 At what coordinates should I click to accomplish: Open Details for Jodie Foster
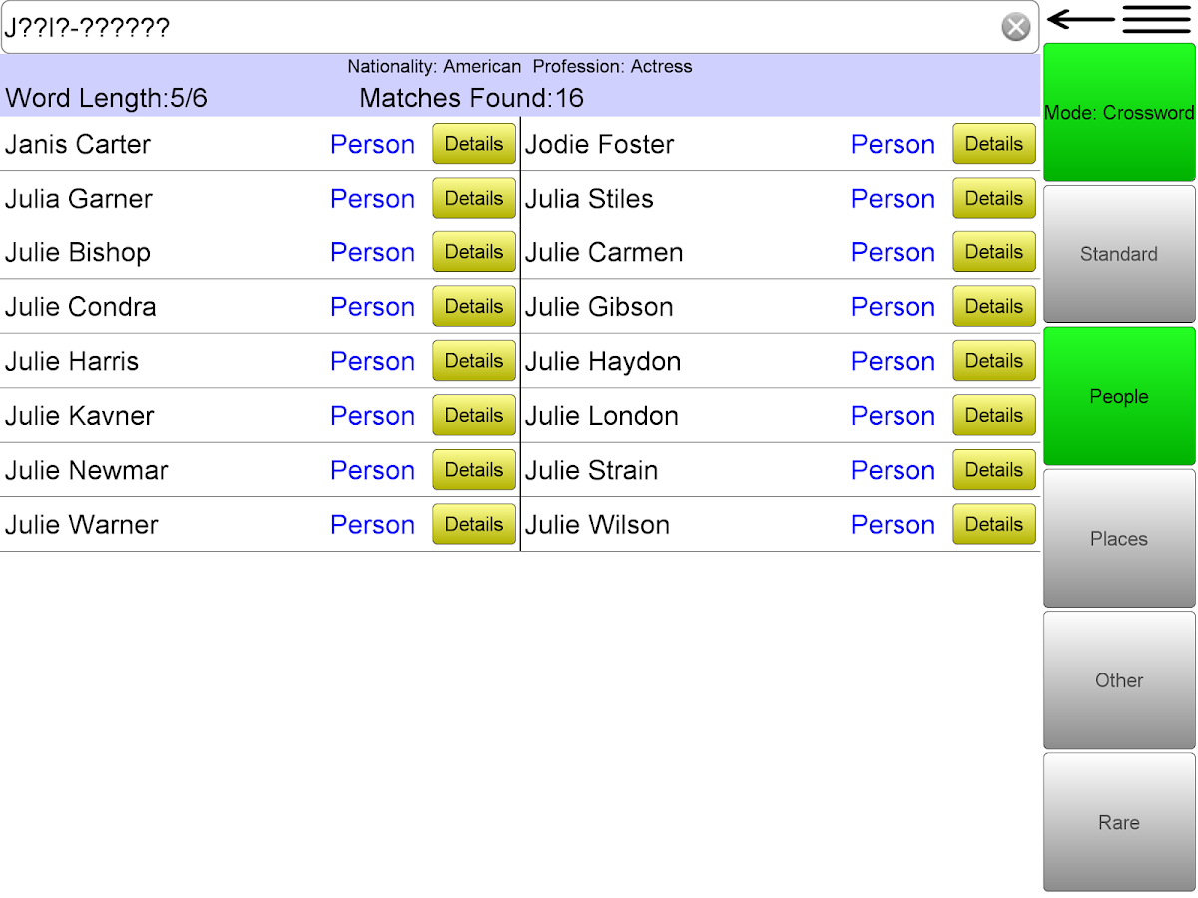(x=993, y=144)
